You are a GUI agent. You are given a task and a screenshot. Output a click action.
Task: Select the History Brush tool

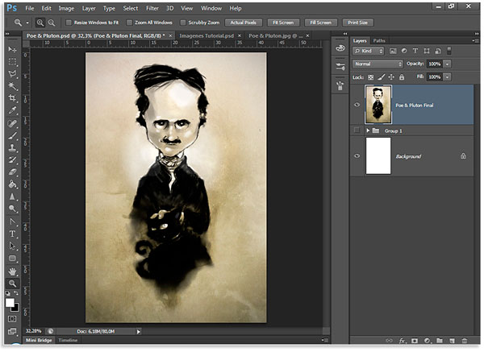point(12,160)
